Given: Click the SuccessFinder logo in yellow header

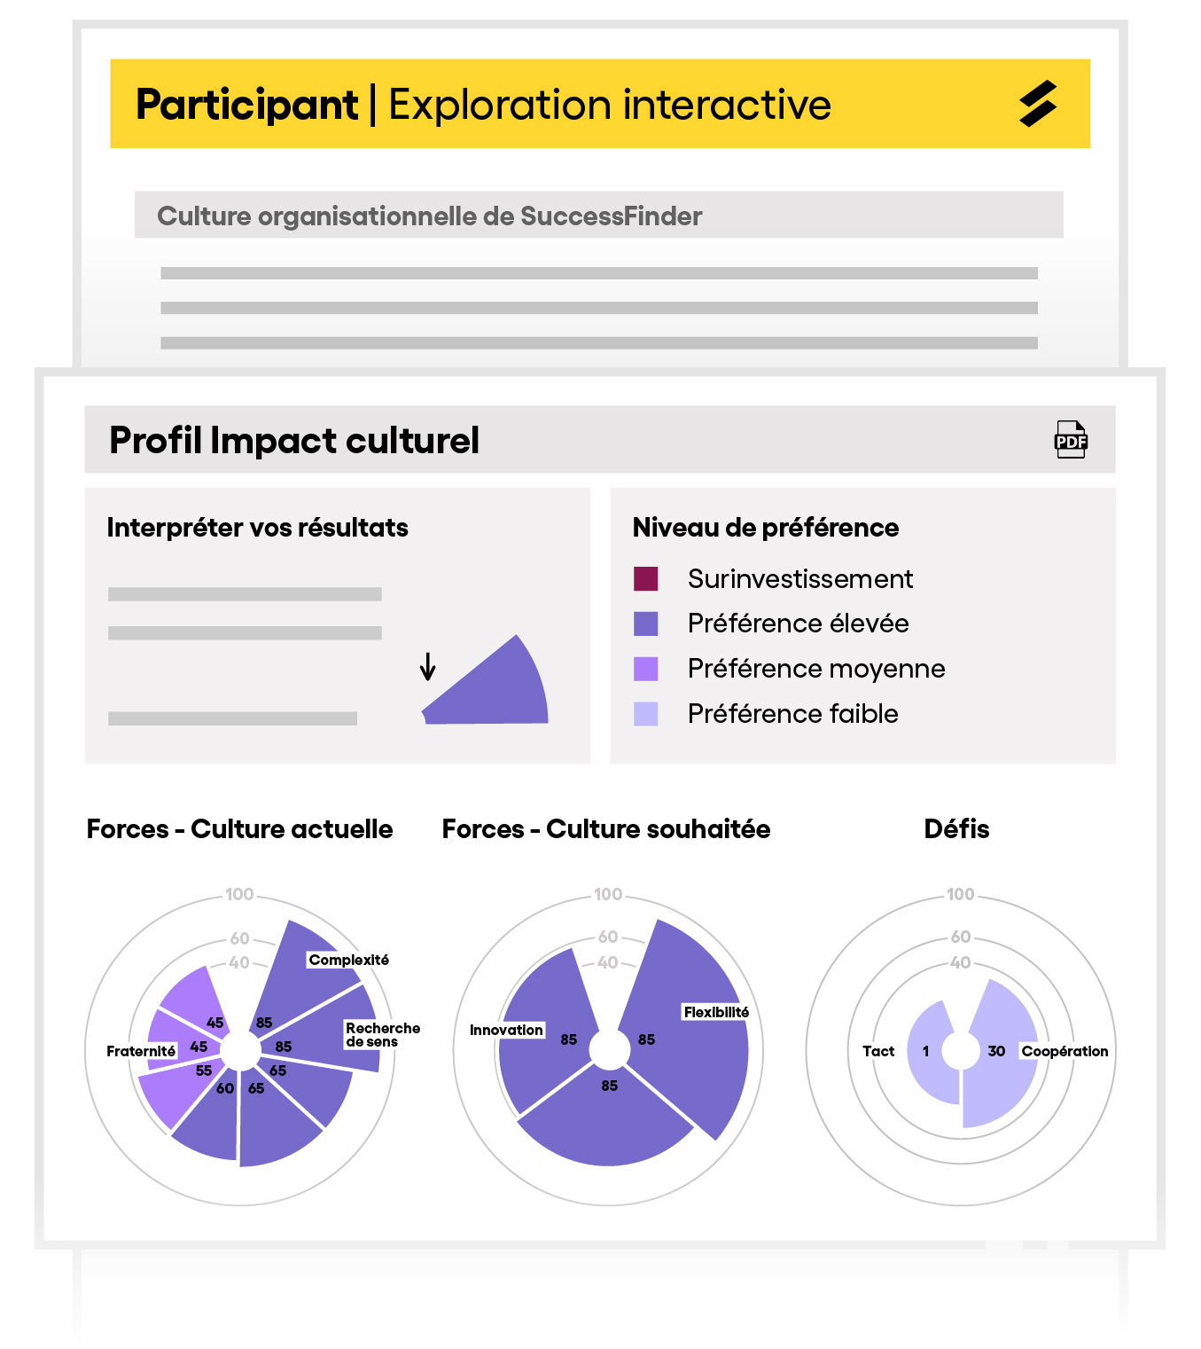Looking at the screenshot, I should (x=1038, y=104).
